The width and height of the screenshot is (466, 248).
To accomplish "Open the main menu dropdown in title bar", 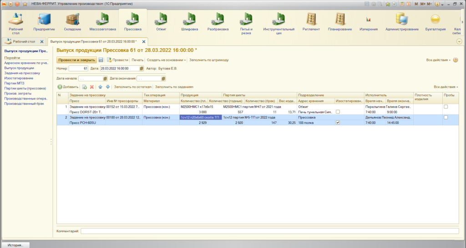I will (11, 4).
